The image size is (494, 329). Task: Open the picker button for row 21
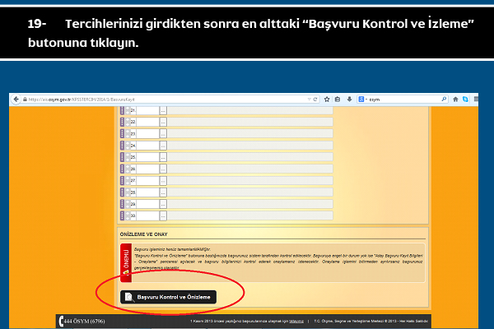pyautogui.click(x=163, y=110)
